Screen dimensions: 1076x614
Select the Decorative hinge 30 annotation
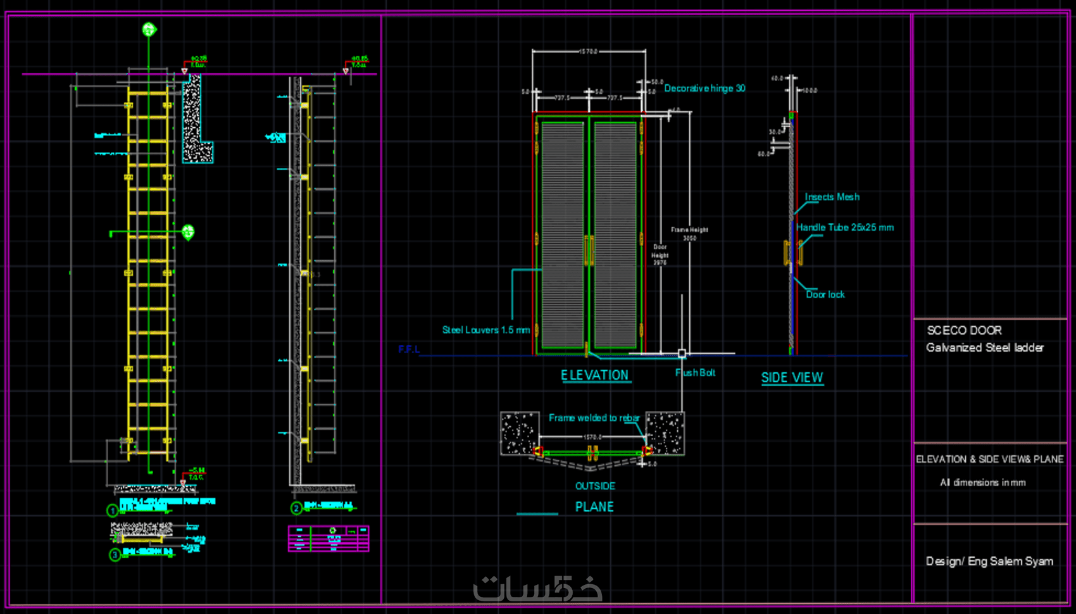pyautogui.click(x=704, y=88)
